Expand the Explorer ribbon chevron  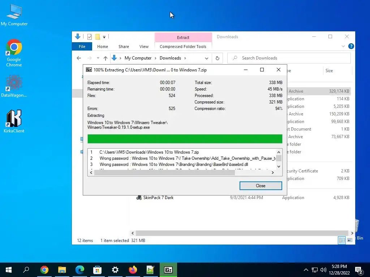[x=343, y=47]
